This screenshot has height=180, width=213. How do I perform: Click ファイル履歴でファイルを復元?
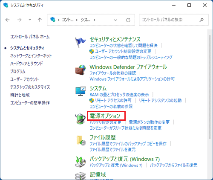[x=112, y=150]
